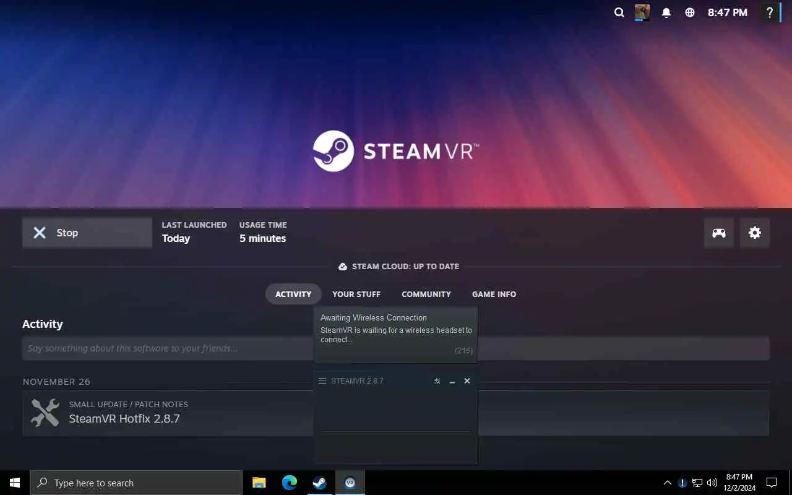Open the taskbar clock and date

[739, 483]
